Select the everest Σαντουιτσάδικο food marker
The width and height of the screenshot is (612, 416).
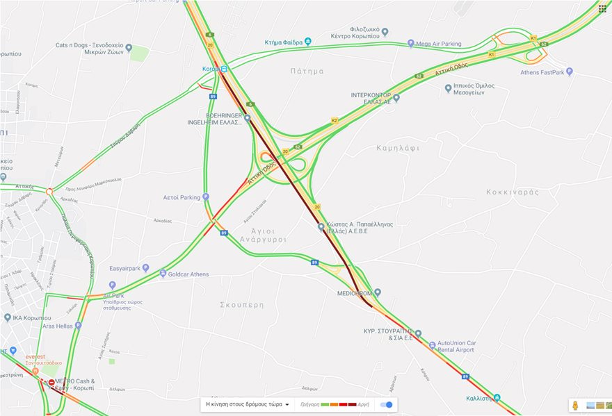click(x=35, y=371)
